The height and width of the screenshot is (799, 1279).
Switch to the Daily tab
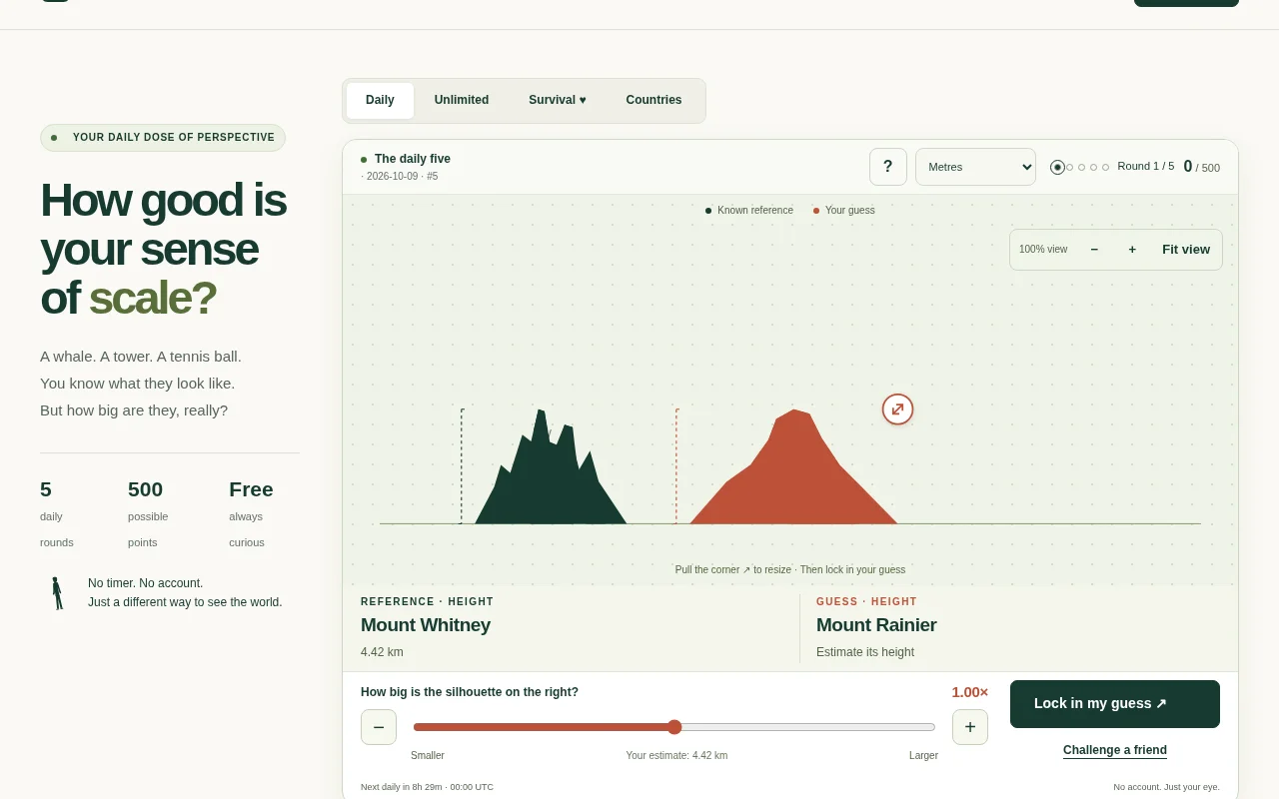[x=380, y=100]
